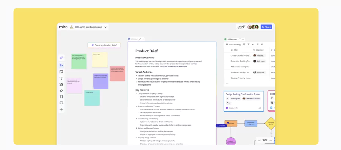The width and height of the screenshot is (341, 150).
Task: Add a new row with the plus icon
Action: [227, 84]
